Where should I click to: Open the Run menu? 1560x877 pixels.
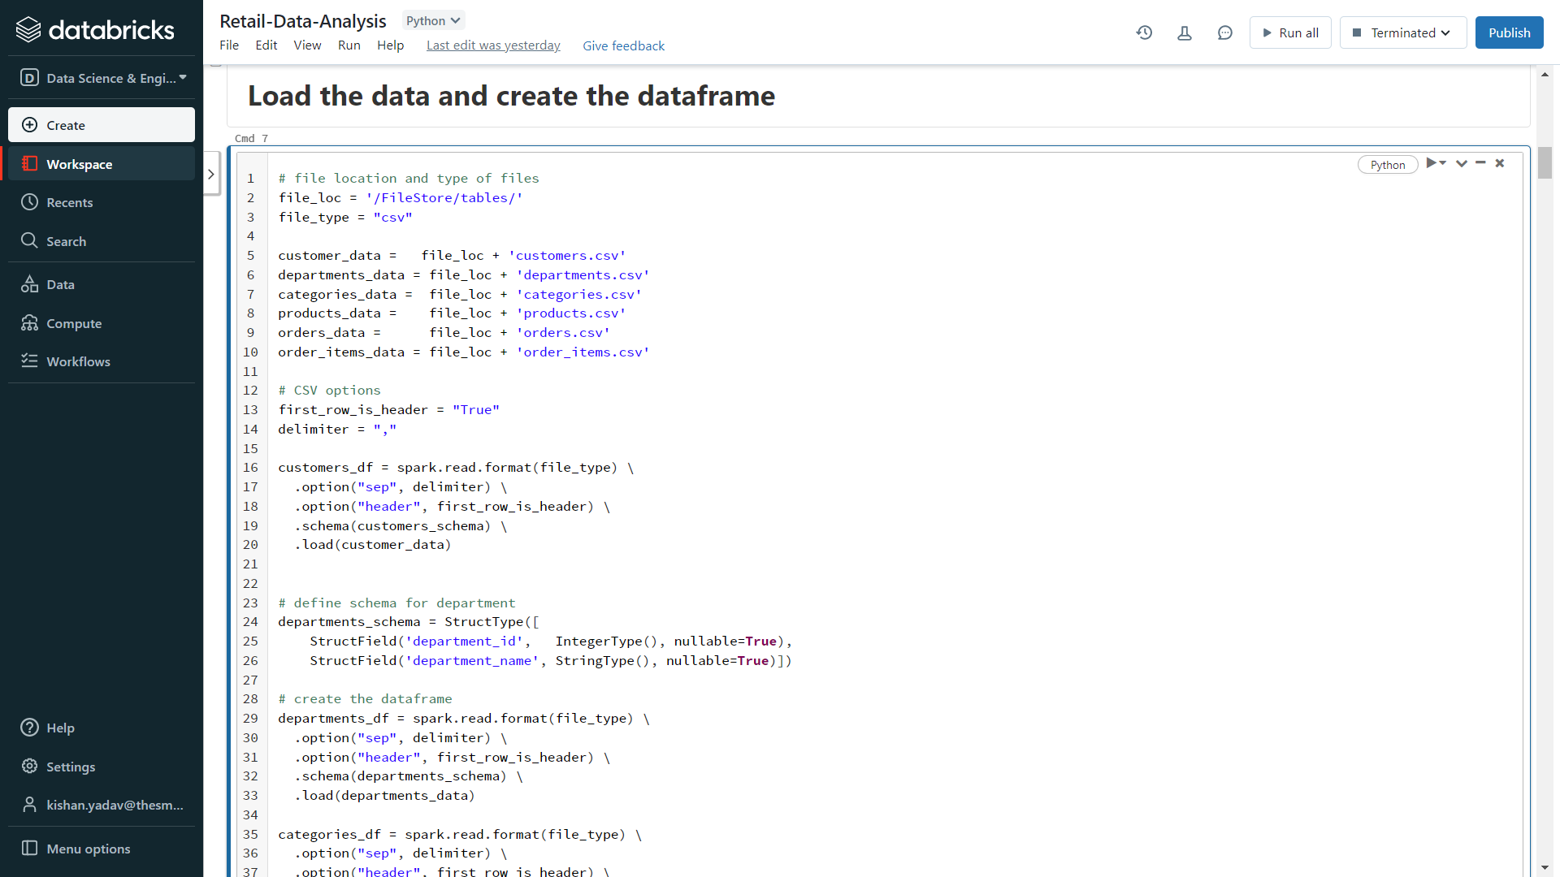click(x=349, y=45)
